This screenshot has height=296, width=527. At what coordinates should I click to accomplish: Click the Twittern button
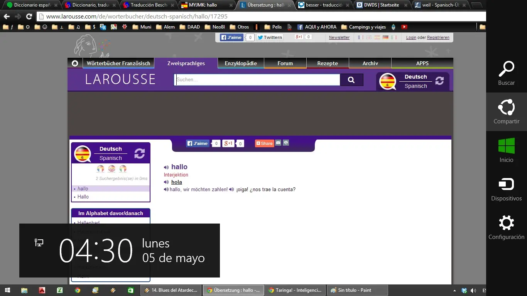[x=270, y=37]
